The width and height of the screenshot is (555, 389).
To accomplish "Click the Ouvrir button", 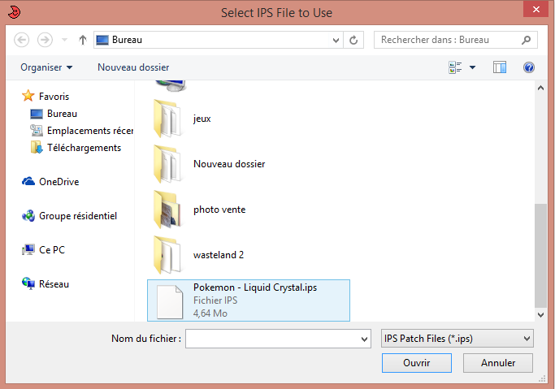I will (417, 363).
